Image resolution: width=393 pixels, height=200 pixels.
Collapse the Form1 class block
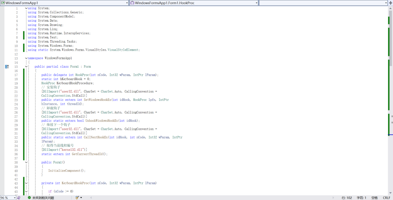26,66
